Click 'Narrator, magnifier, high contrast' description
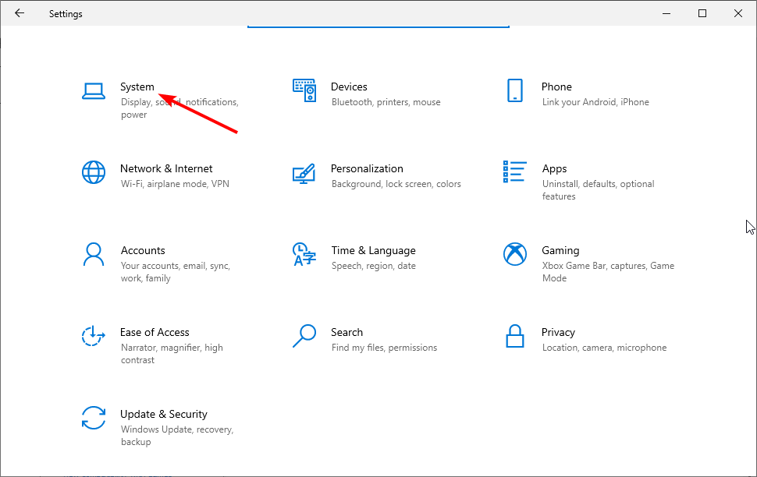This screenshot has width=757, height=477. click(x=172, y=354)
